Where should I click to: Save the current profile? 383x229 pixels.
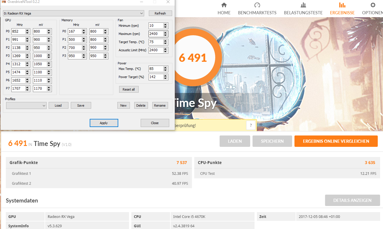[81, 105]
